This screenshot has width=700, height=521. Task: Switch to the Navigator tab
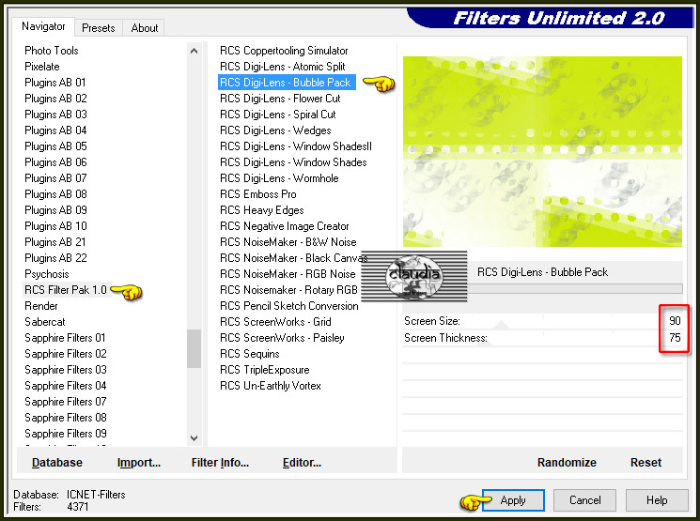point(43,26)
